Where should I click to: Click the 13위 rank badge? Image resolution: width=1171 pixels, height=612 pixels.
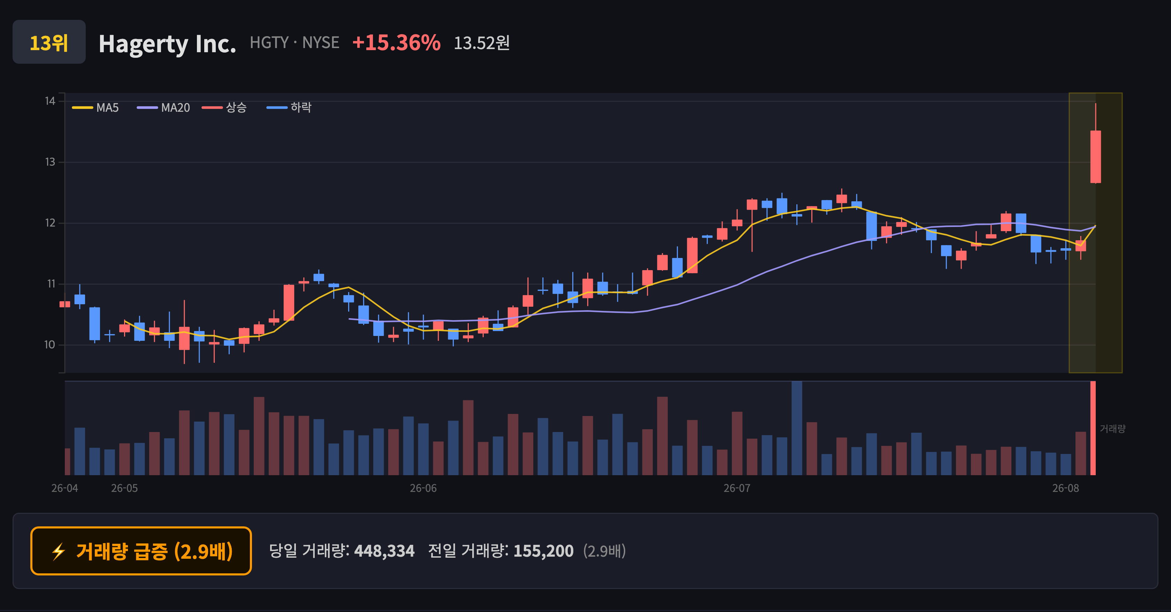49,42
